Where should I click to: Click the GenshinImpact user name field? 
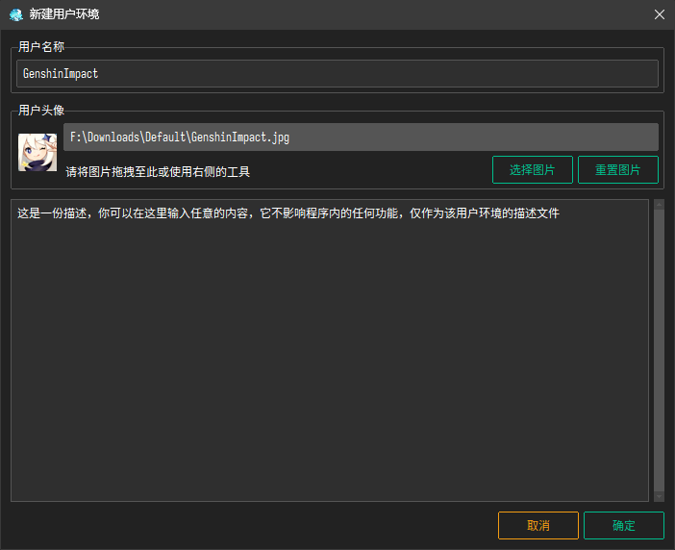(x=337, y=74)
